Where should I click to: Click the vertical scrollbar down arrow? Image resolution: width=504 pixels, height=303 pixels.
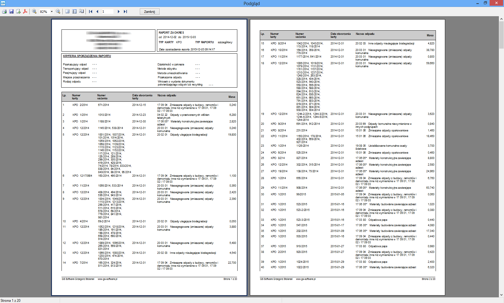(501, 295)
